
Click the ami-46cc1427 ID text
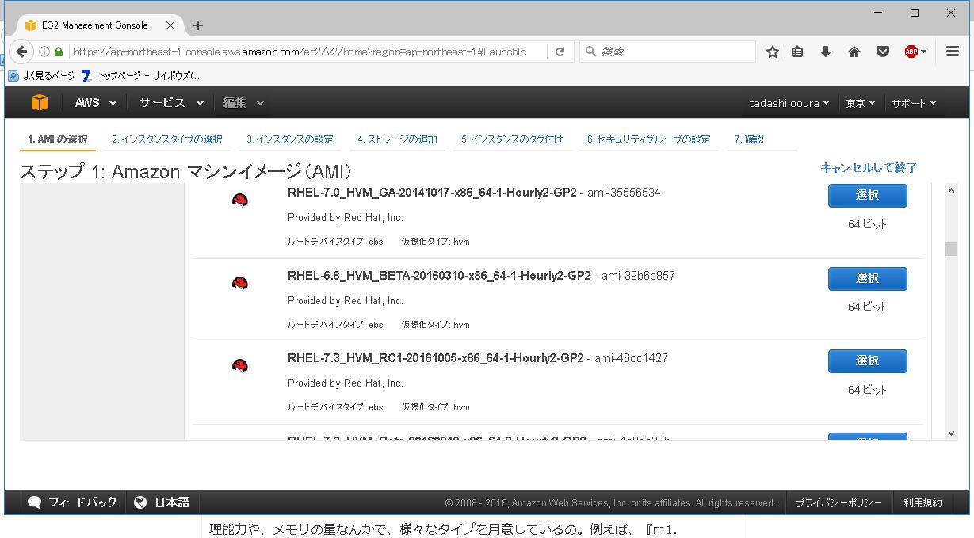[631, 358]
